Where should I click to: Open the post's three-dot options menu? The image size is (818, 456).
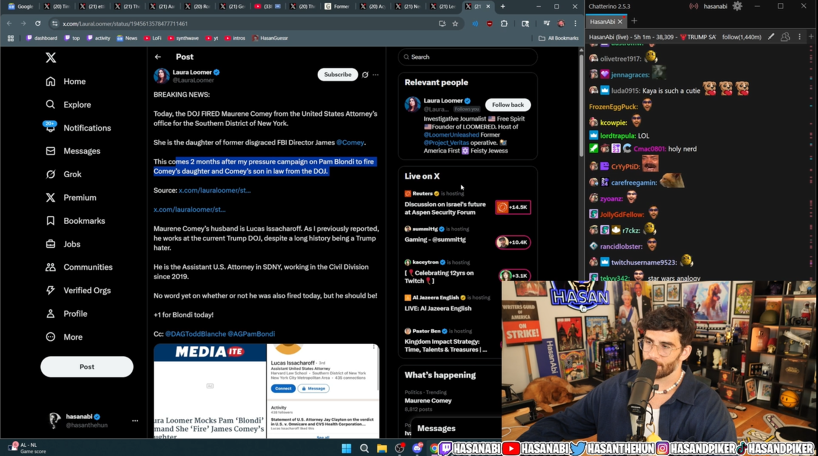(x=375, y=75)
